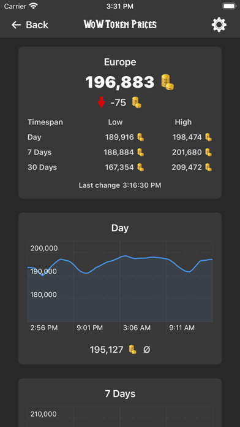Click the 7 Days timespan row
Viewport: 240px width, 427px height.
tap(120, 152)
